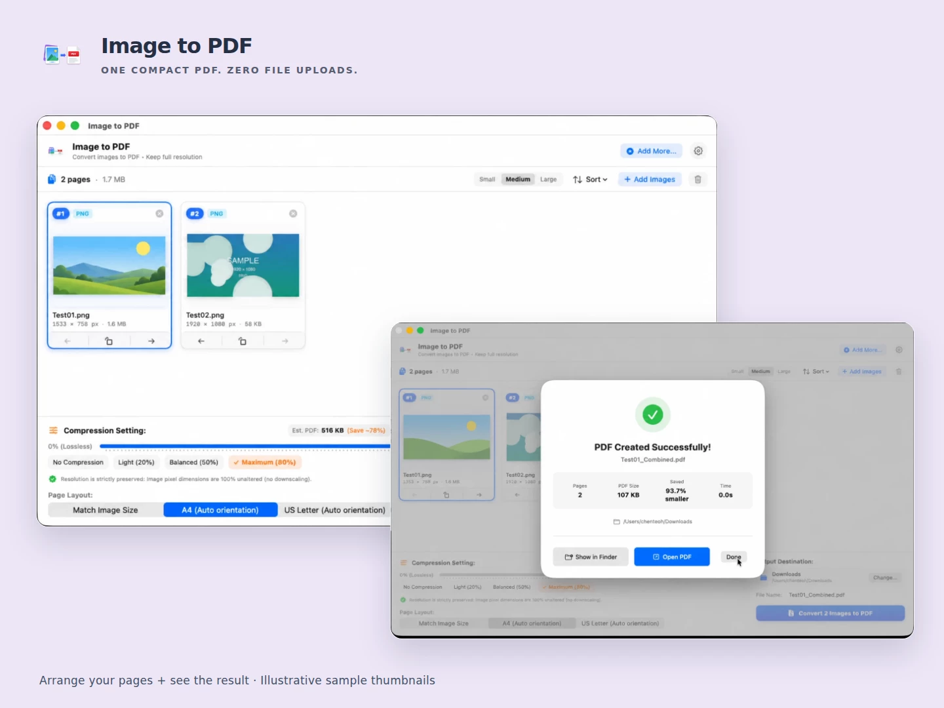The height and width of the screenshot is (708, 944).
Task: Select Medium thumbnail size
Action: click(x=518, y=180)
